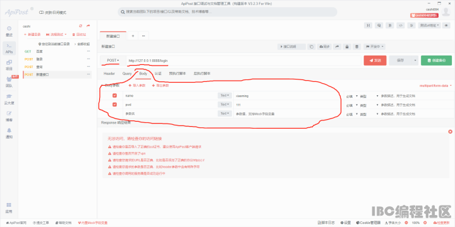Decrease font size with minus icon
This screenshot has height=227, width=455.
pyautogui.click(x=406, y=223)
